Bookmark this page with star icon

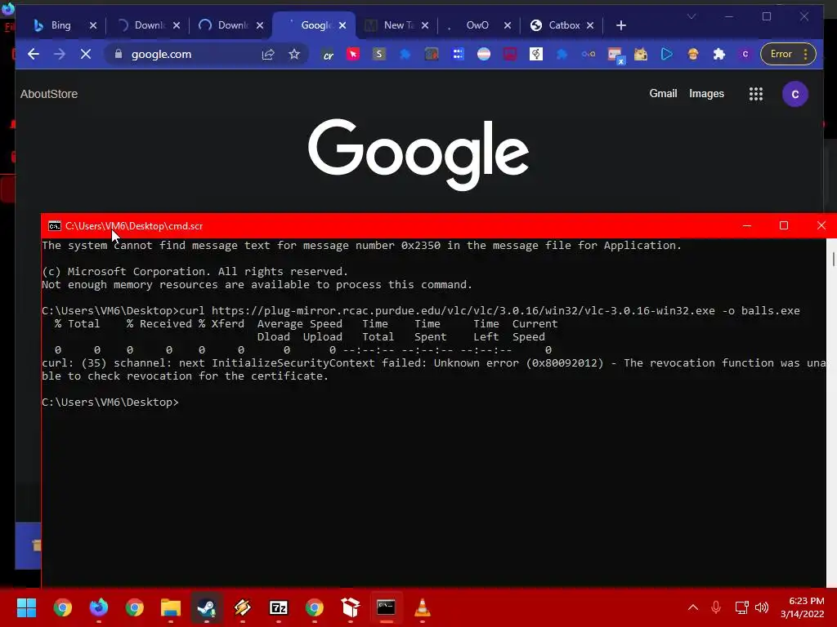[x=294, y=54]
